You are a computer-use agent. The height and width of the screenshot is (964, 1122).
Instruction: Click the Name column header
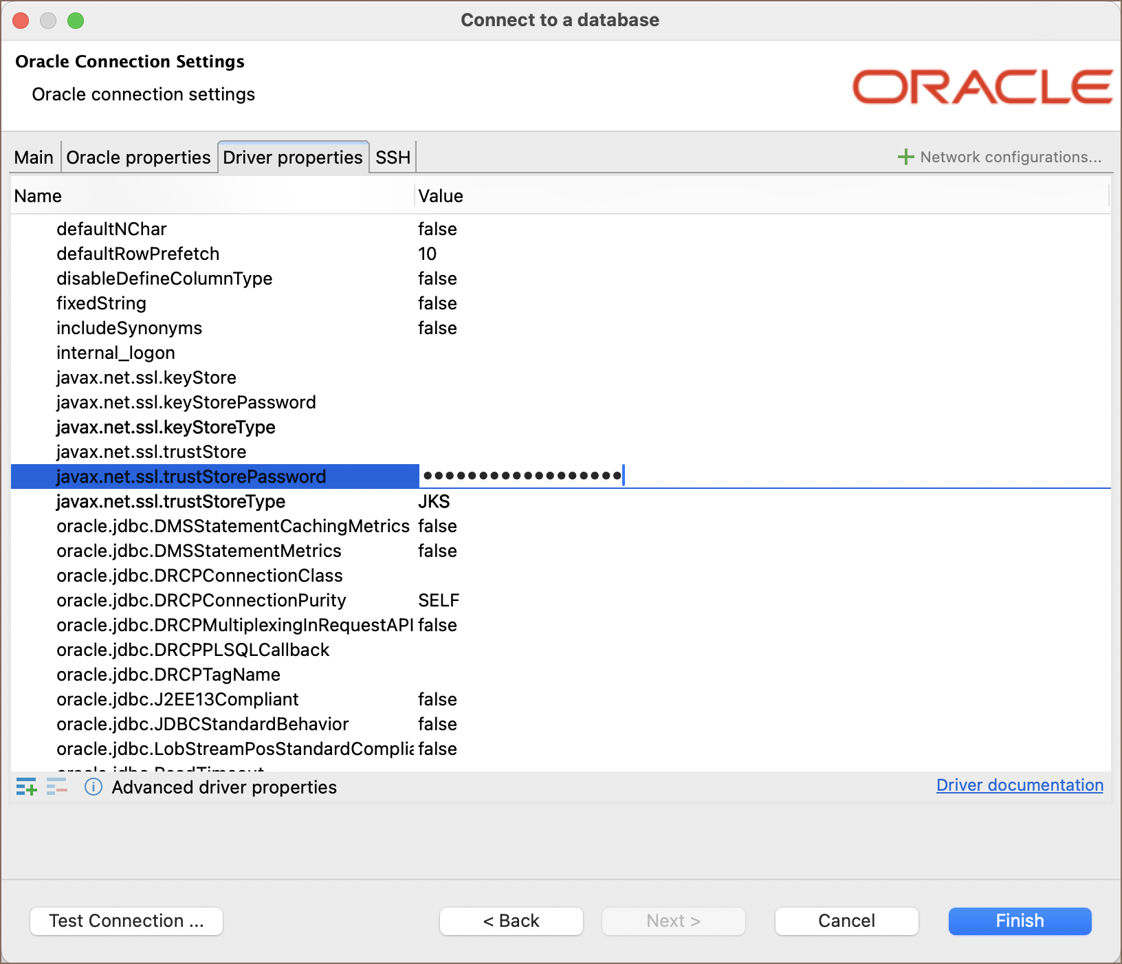coord(38,196)
